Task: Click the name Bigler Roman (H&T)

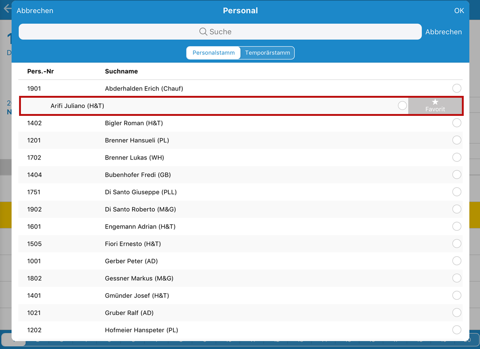Action: pyautogui.click(x=134, y=123)
